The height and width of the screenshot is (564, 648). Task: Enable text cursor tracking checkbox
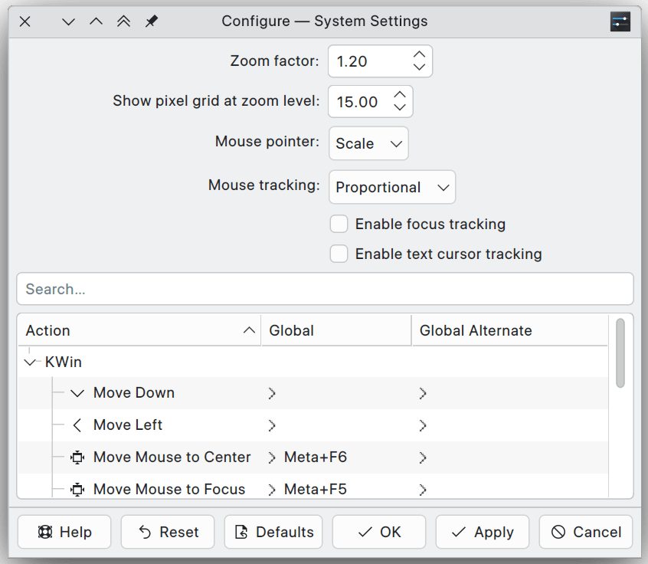(339, 254)
